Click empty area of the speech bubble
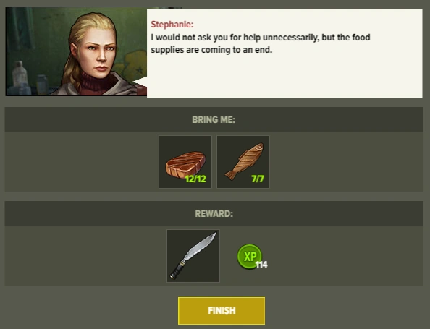The width and height of the screenshot is (430, 329). (285, 75)
